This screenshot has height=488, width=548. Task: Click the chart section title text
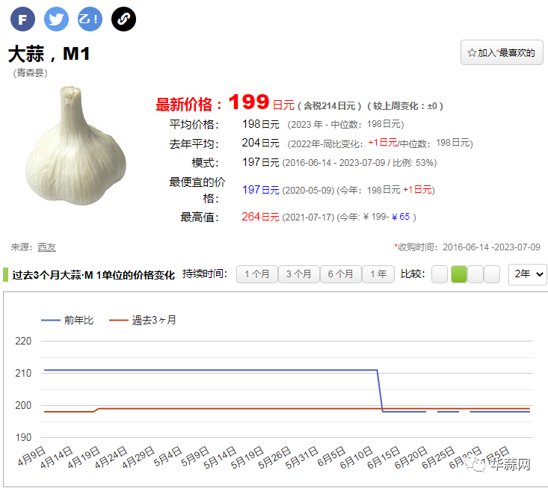(93, 275)
